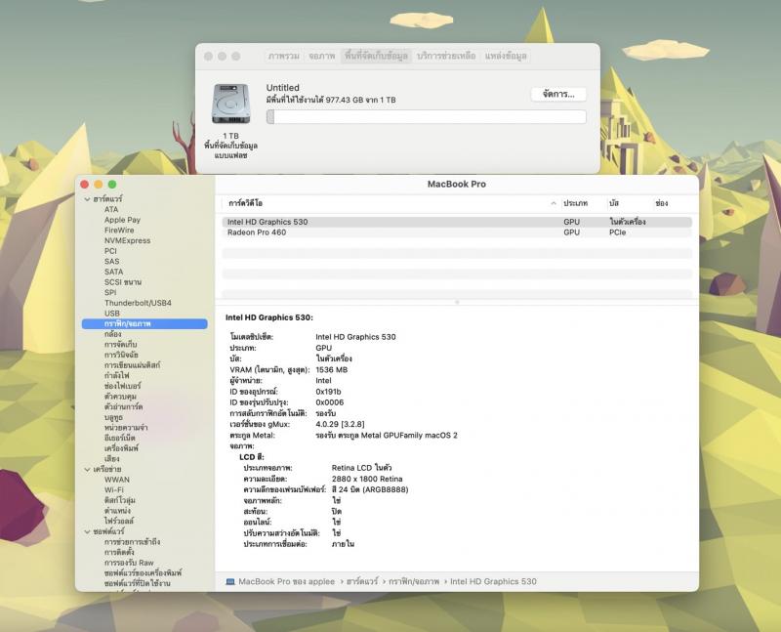
Task: Open ตัวควบคุม in the sidebar
Action: click(120, 397)
